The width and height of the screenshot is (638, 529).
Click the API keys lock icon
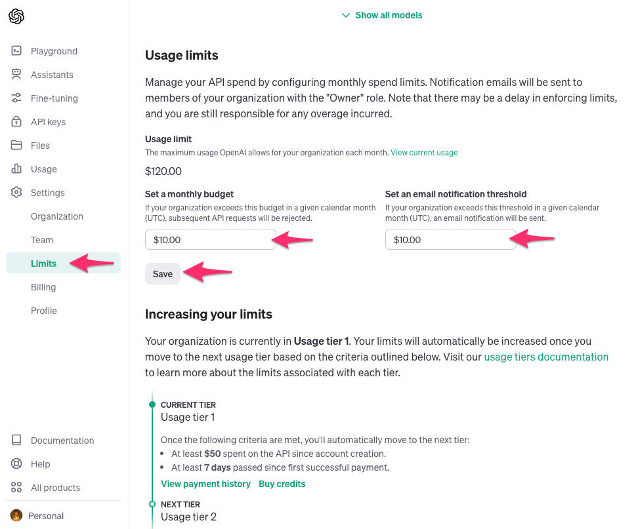coord(17,122)
